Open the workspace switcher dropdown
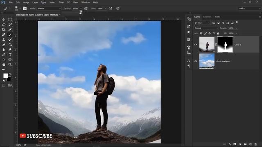262x147 pixels. pyautogui.click(x=249, y=9)
